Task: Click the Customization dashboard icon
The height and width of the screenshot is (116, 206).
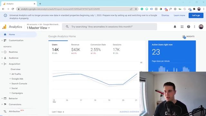Action: click(x=5, y=40)
